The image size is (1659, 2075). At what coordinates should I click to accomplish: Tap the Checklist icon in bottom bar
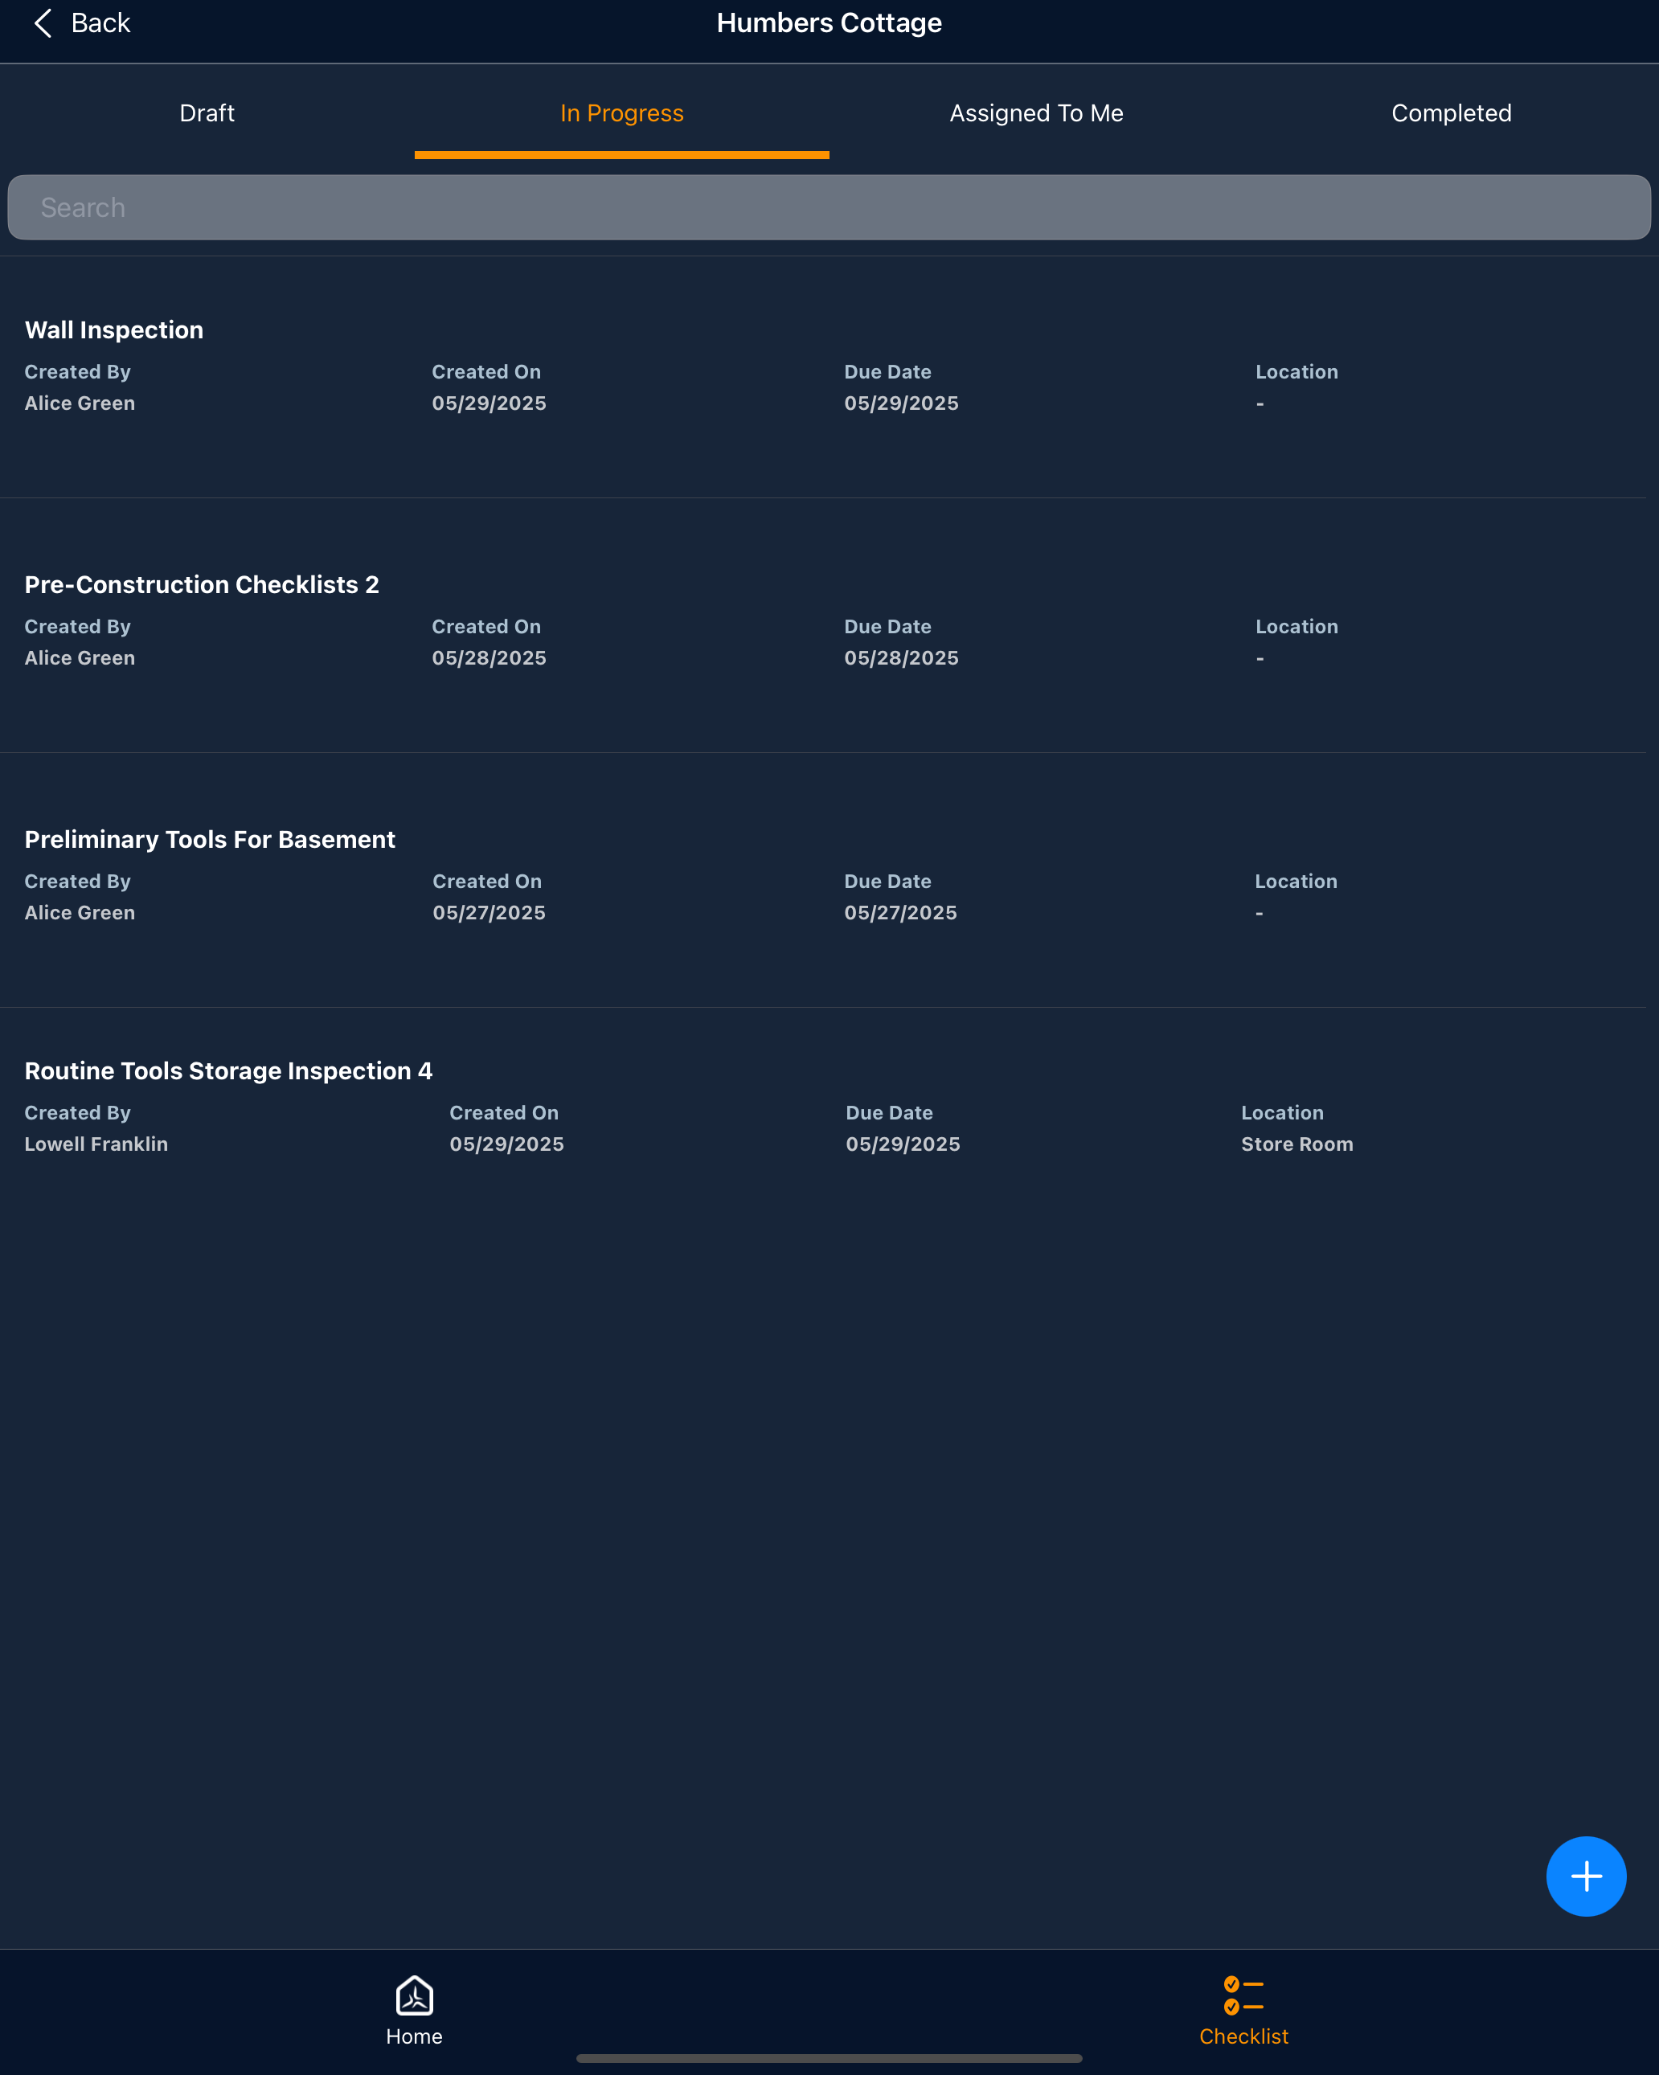[x=1243, y=1995]
